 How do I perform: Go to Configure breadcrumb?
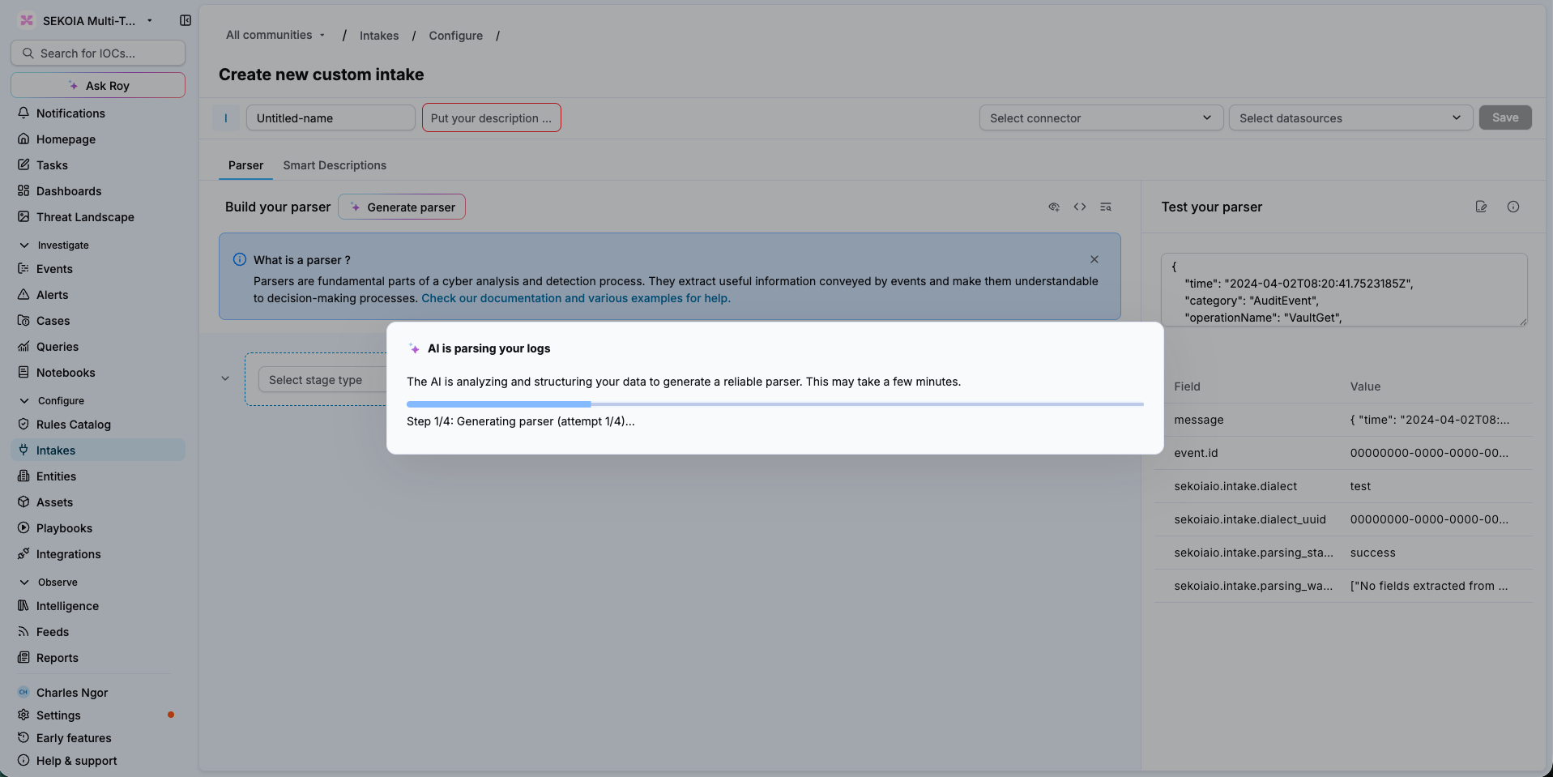tap(455, 36)
